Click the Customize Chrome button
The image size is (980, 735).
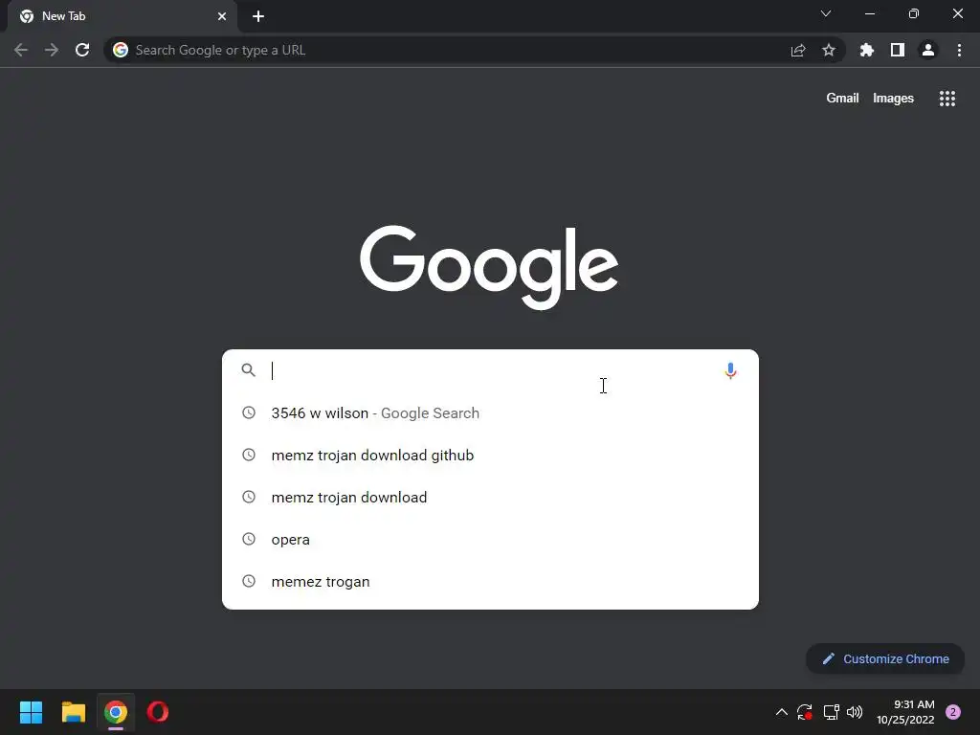coord(885,658)
